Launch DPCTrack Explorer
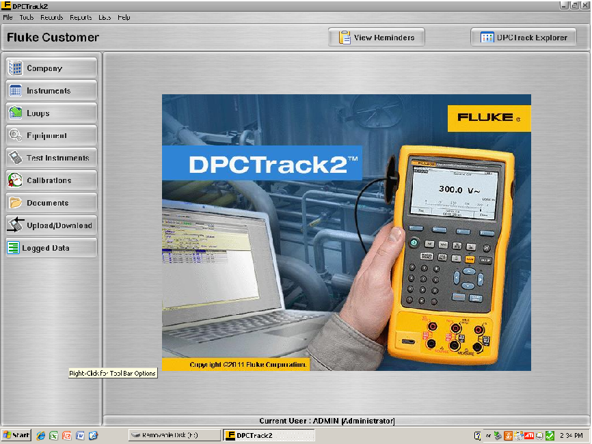 pos(524,38)
